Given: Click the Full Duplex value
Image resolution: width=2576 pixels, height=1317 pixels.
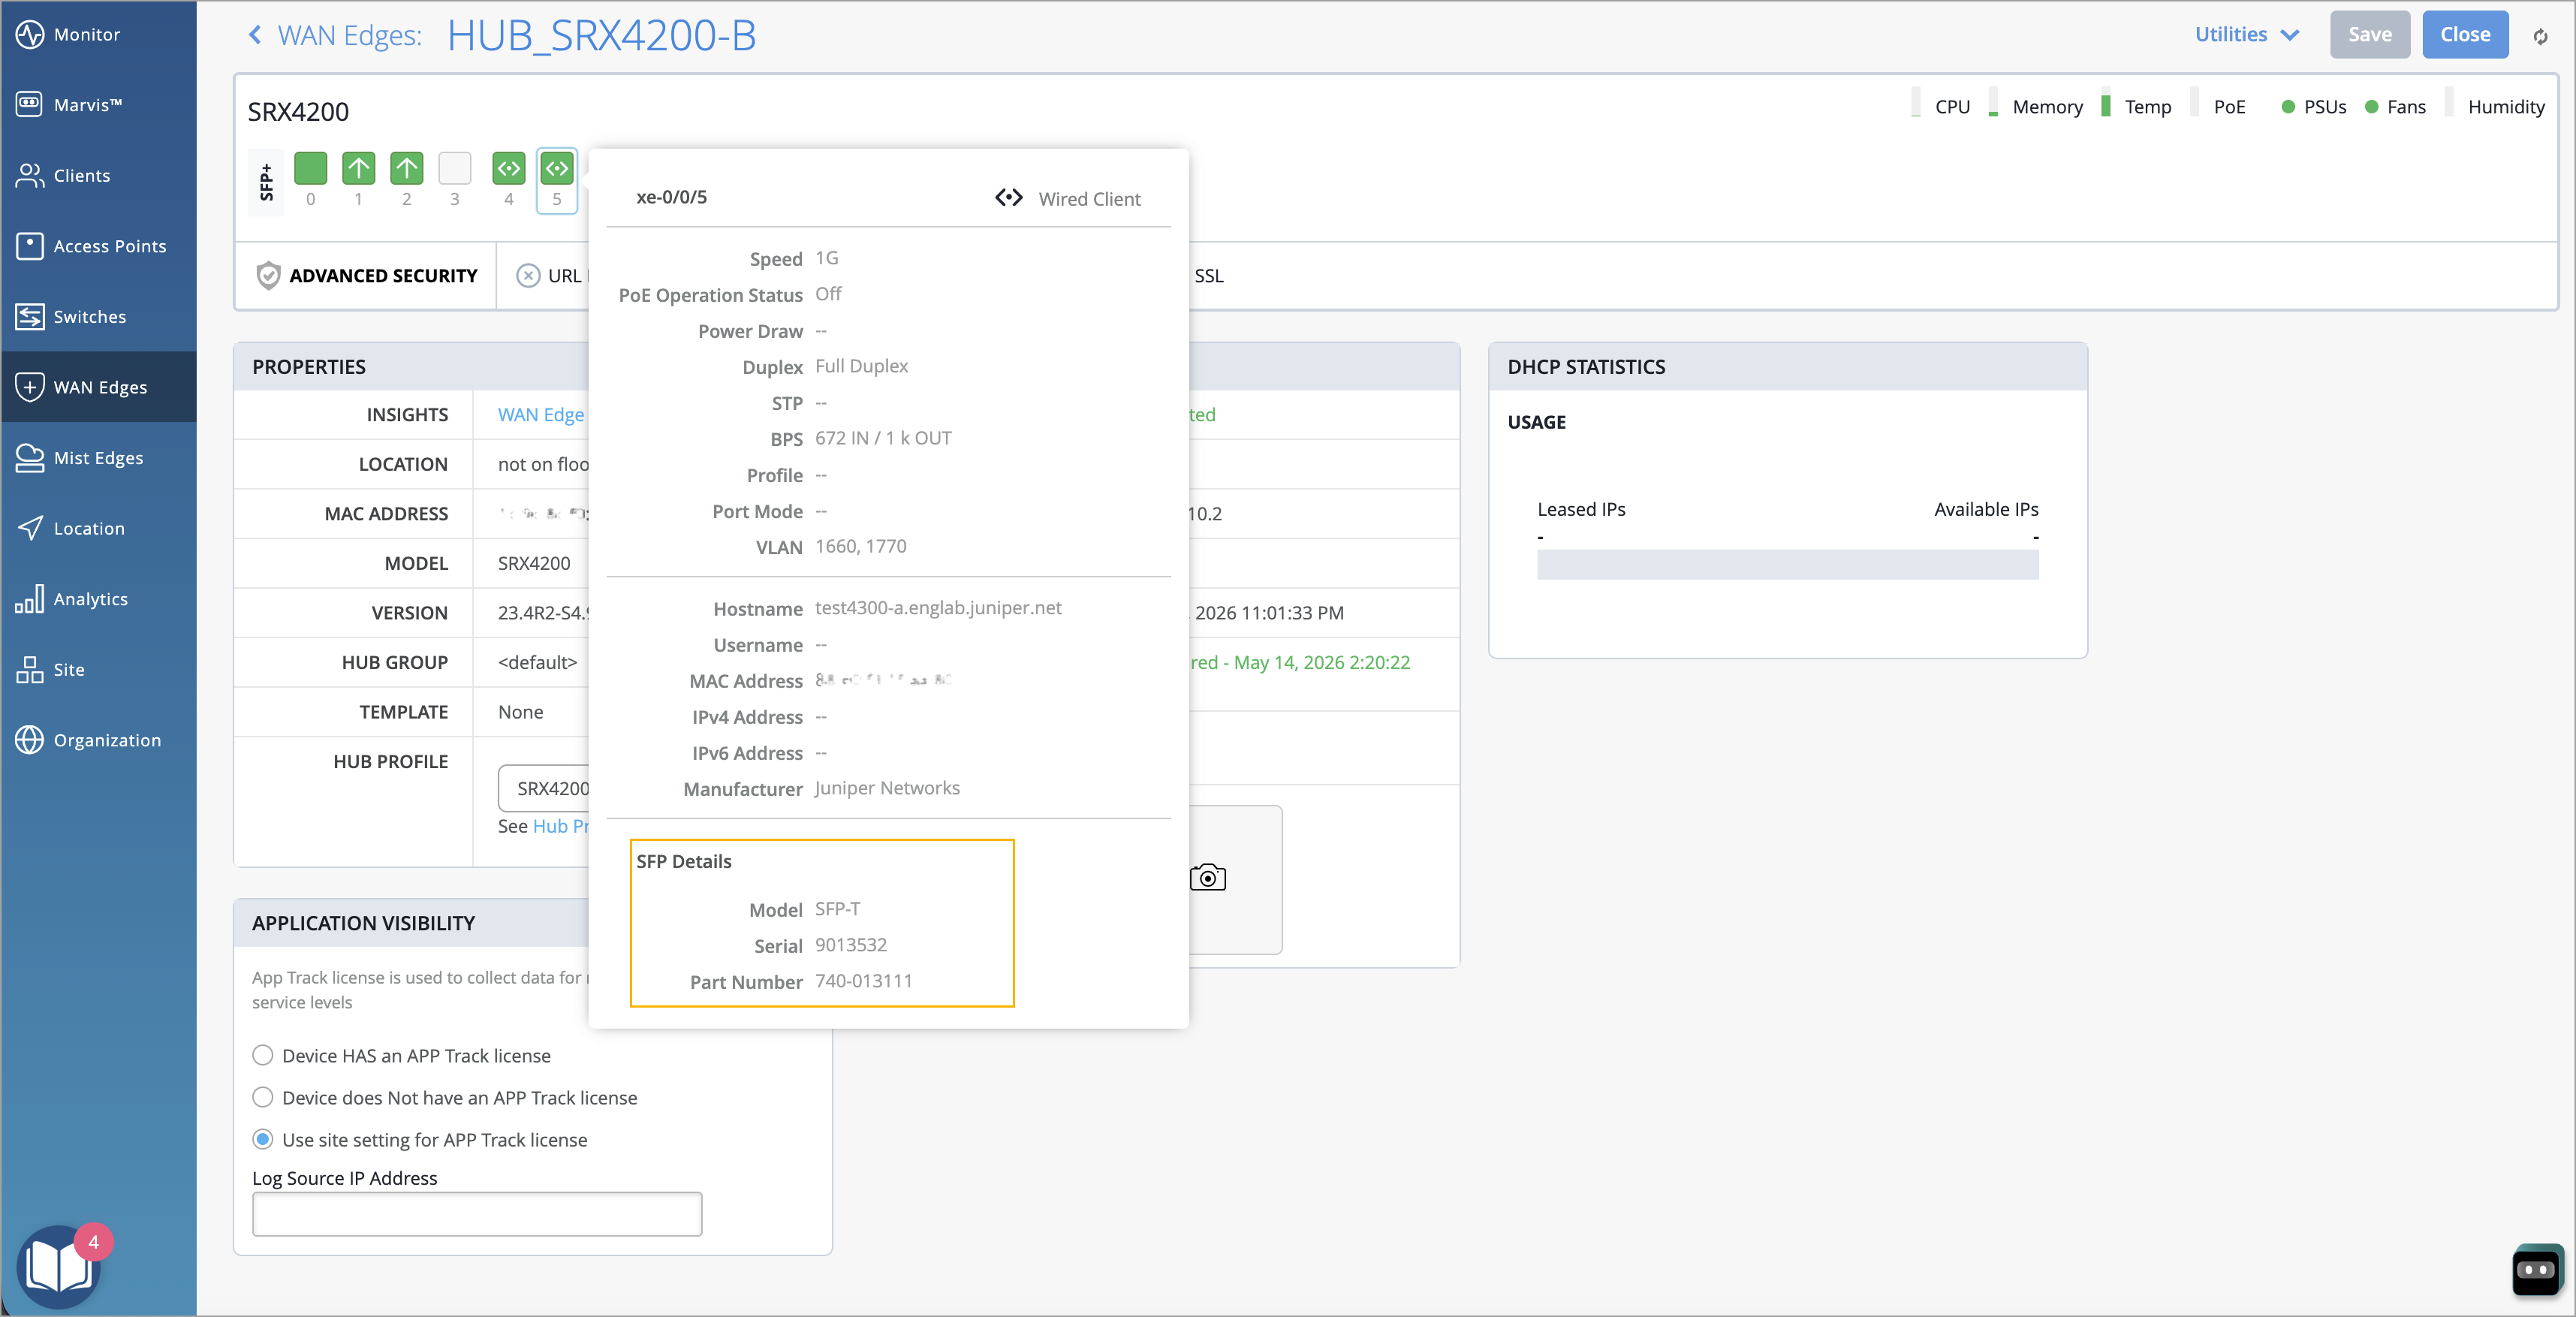Looking at the screenshot, I should (x=861, y=366).
